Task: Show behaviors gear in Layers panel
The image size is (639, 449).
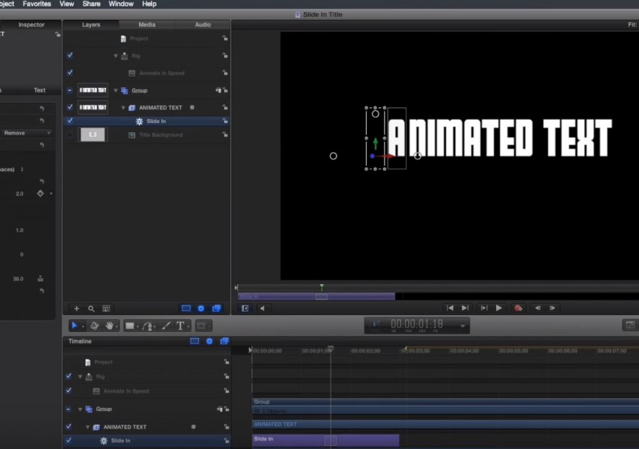Action: [x=201, y=309]
